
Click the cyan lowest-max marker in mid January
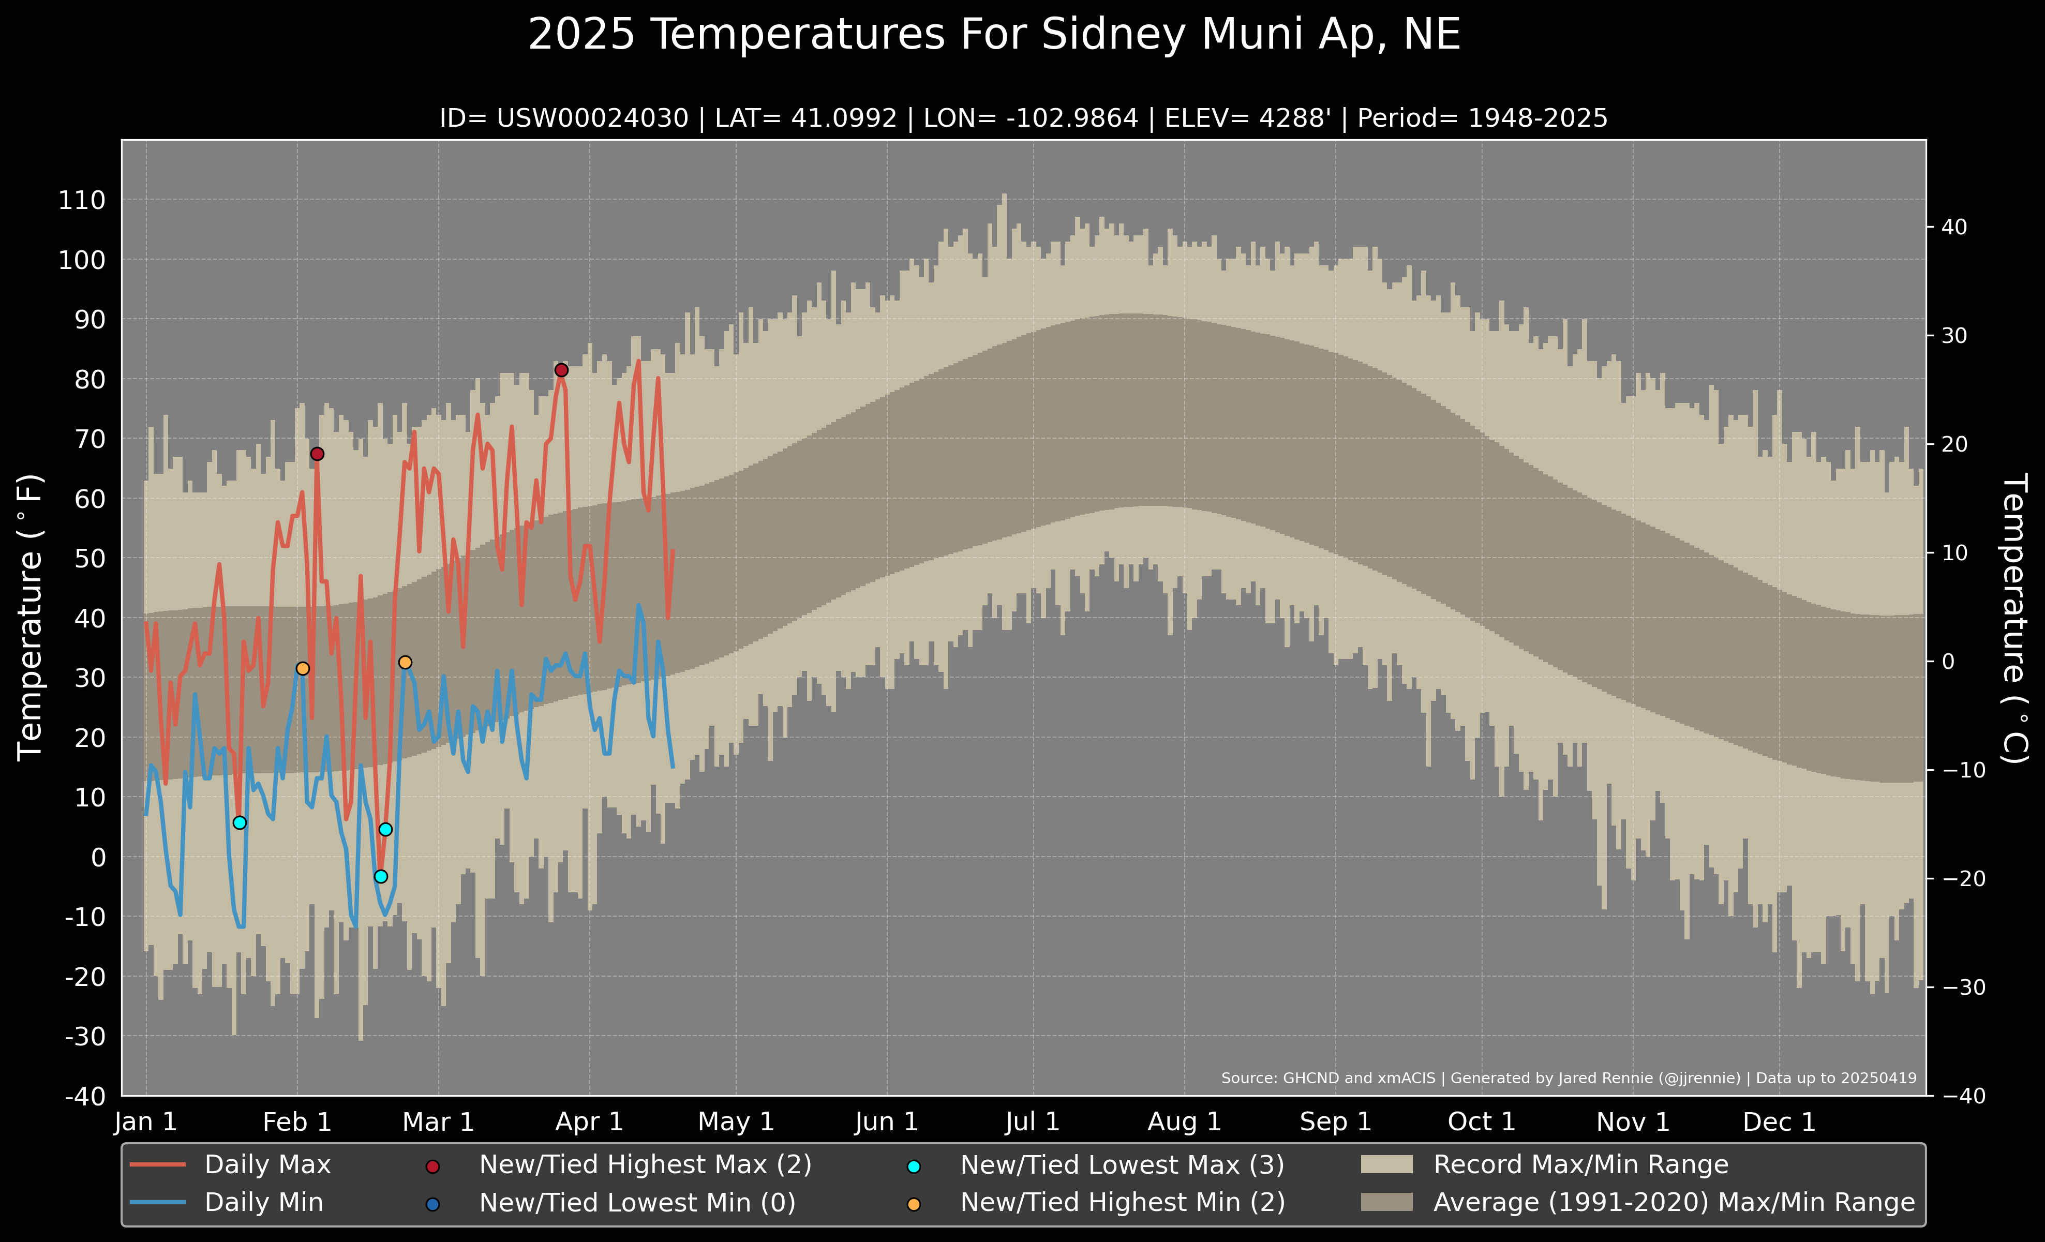pyautogui.click(x=240, y=823)
